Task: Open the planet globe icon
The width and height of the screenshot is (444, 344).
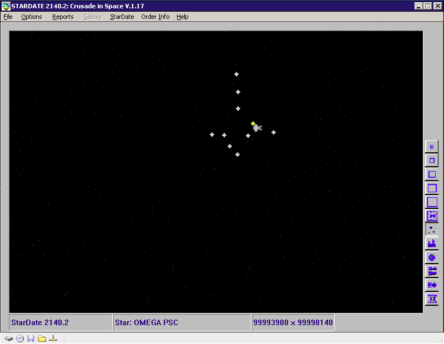Action: 432,257
